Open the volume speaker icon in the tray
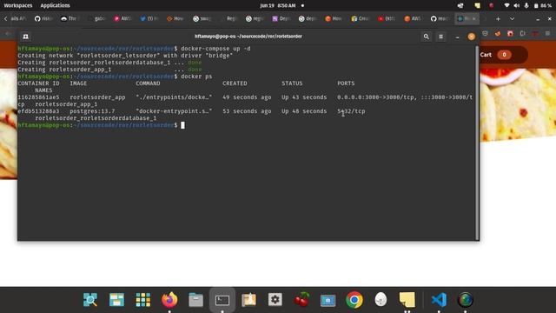The height and width of the screenshot is (313, 556). coord(517,5)
